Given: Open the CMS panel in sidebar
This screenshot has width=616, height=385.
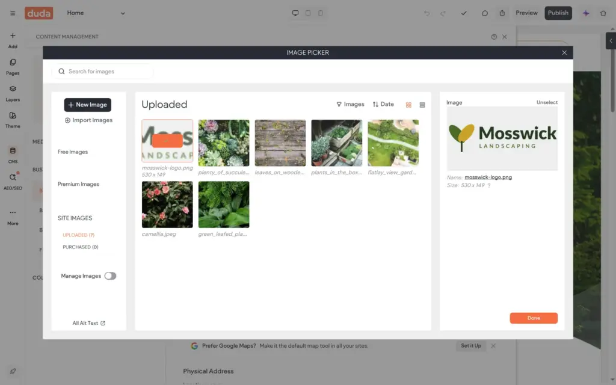Looking at the screenshot, I should [13, 155].
